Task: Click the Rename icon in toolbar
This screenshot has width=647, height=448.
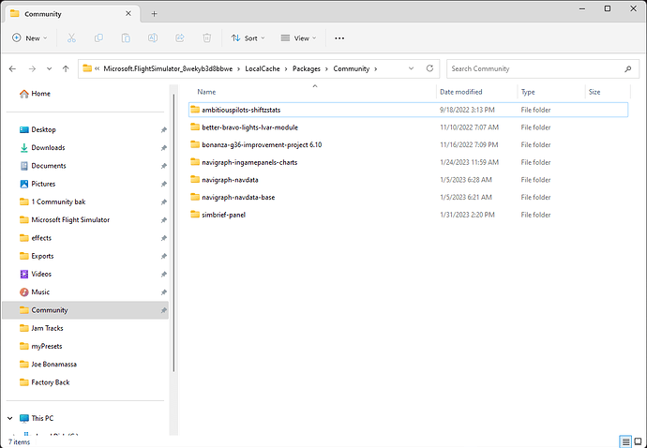Action: 153,38
